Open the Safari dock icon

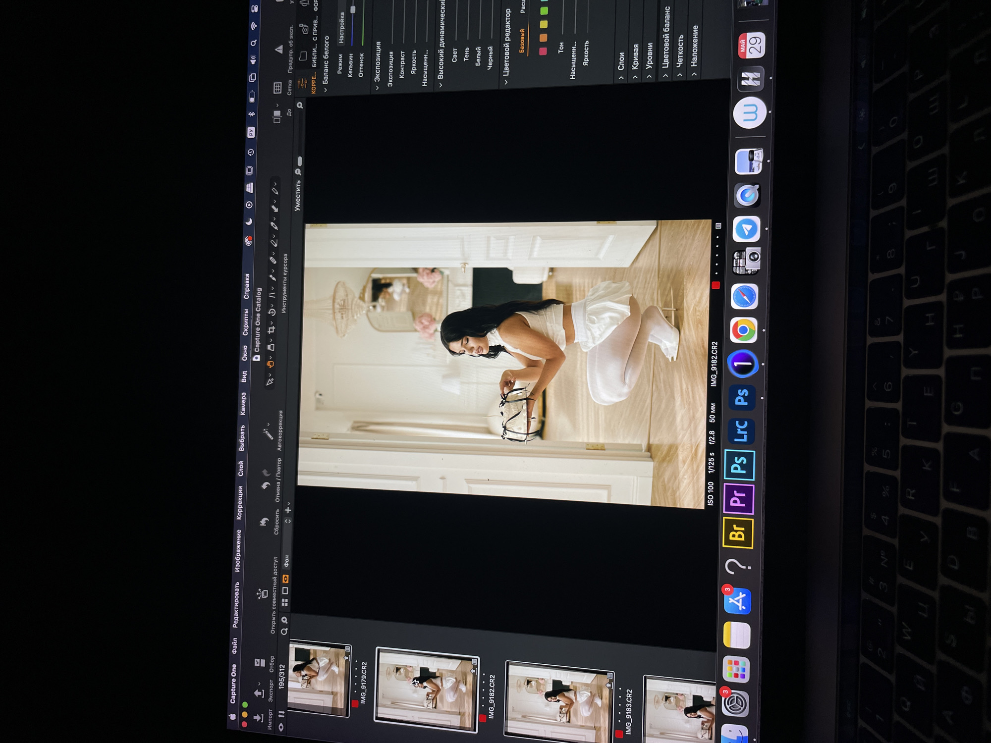tap(744, 297)
